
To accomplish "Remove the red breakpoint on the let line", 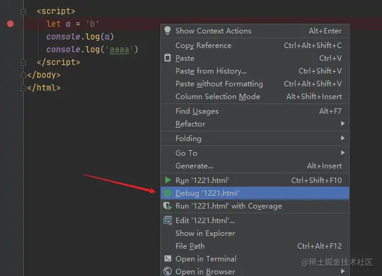I will 10,24.
